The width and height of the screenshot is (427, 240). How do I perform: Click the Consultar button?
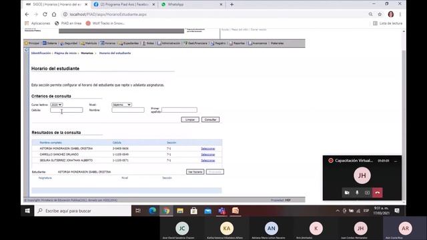210,119
